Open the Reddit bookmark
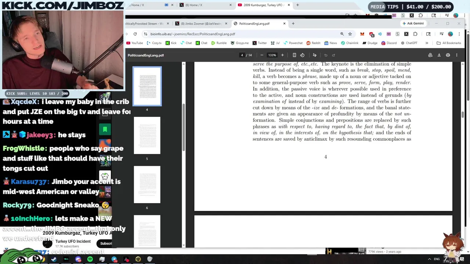The image size is (470, 264). coord(313,43)
